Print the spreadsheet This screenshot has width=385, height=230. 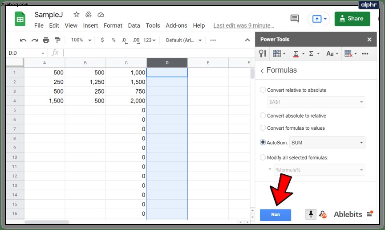point(46,40)
